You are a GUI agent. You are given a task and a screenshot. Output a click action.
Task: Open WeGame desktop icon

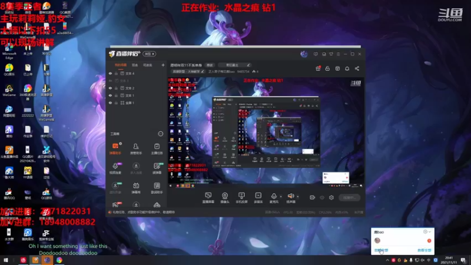coord(9,91)
